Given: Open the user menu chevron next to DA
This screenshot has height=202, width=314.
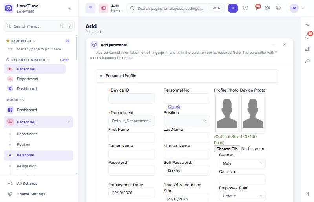Looking at the screenshot, I should click(x=303, y=8).
